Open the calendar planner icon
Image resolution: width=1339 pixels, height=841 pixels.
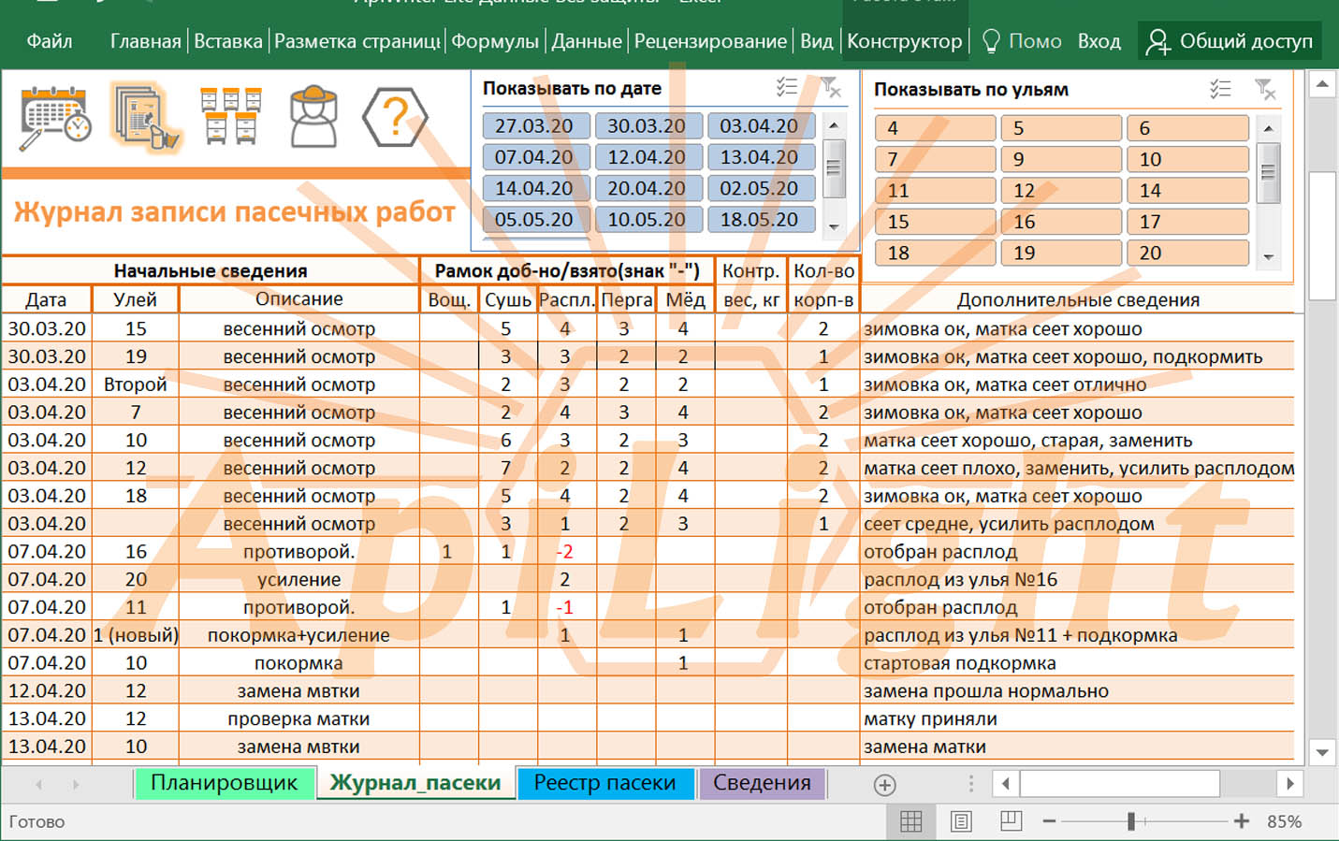click(x=55, y=116)
